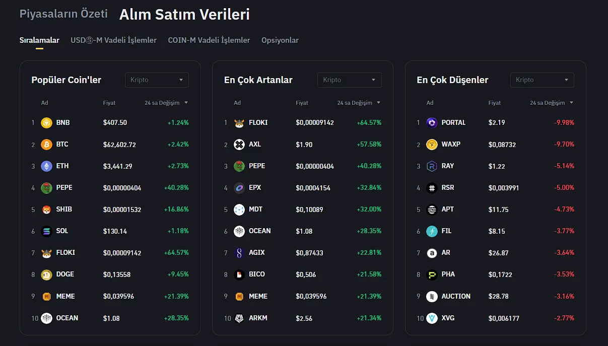The width and height of the screenshot is (608, 346).
Task: Open Kripto dropdown in Popüler Coin'ler
Action: tap(157, 80)
